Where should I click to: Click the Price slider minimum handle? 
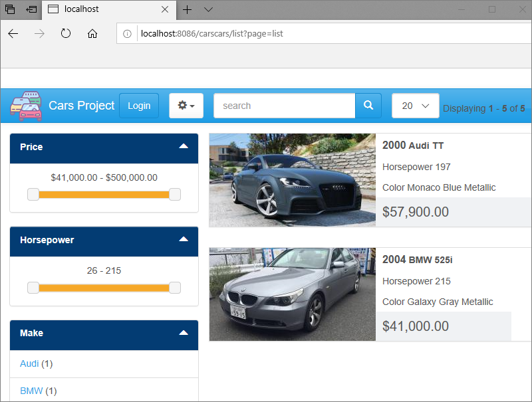[33, 195]
